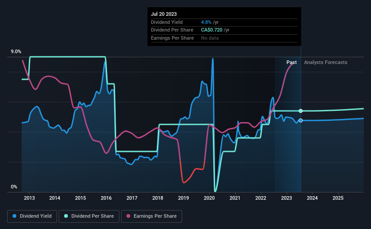
Task: Click the 4.8% dividend yield value
Action: (x=206, y=22)
